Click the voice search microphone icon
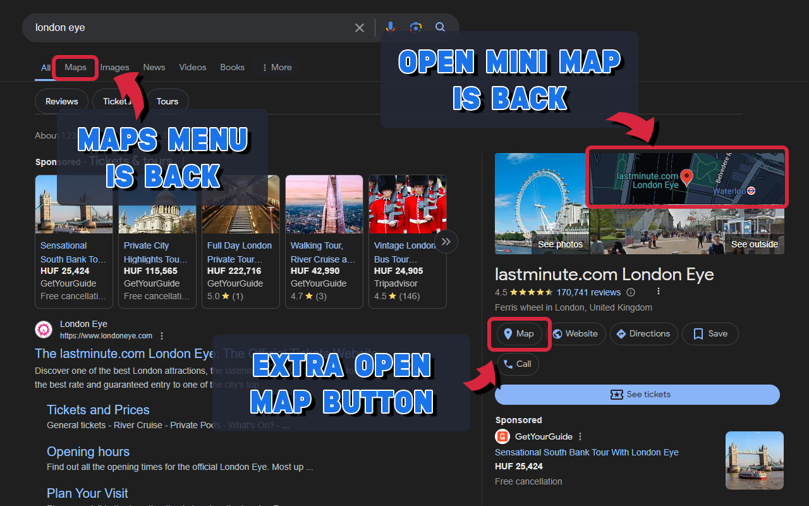This screenshot has height=506, width=809. pos(391,27)
